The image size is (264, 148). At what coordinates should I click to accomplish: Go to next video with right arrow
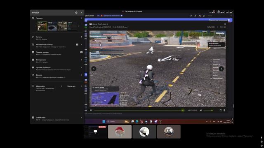221,69
